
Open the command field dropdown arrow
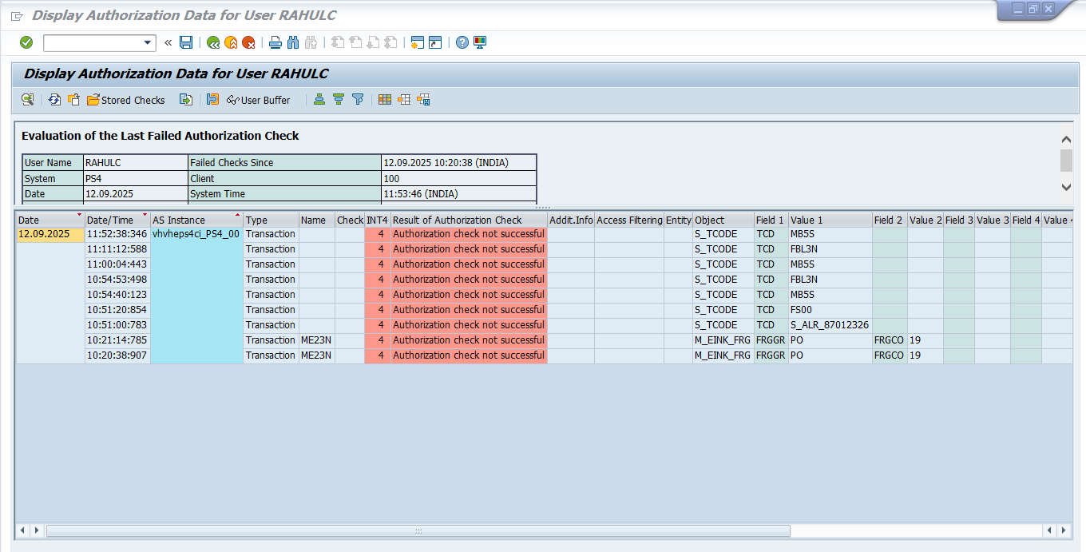[x=148, y=43]
